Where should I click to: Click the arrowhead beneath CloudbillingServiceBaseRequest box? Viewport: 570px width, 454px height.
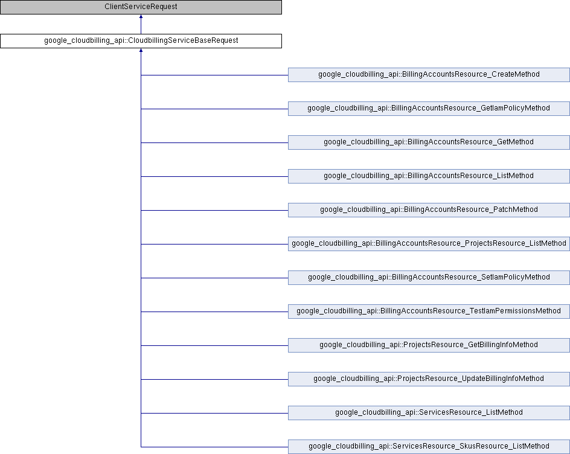click(141, 51)
